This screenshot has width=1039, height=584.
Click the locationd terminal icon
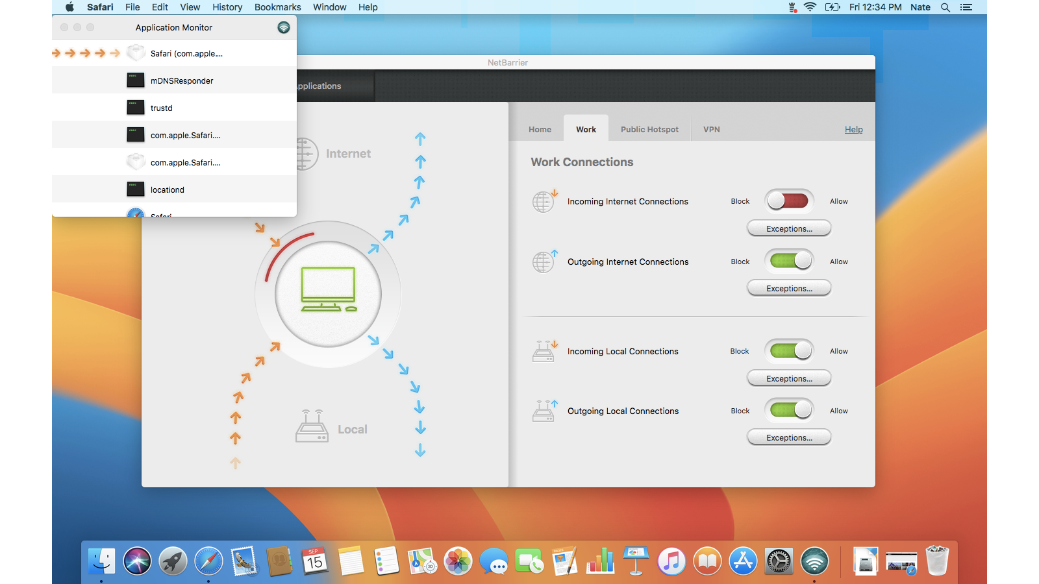pos(136,189)
